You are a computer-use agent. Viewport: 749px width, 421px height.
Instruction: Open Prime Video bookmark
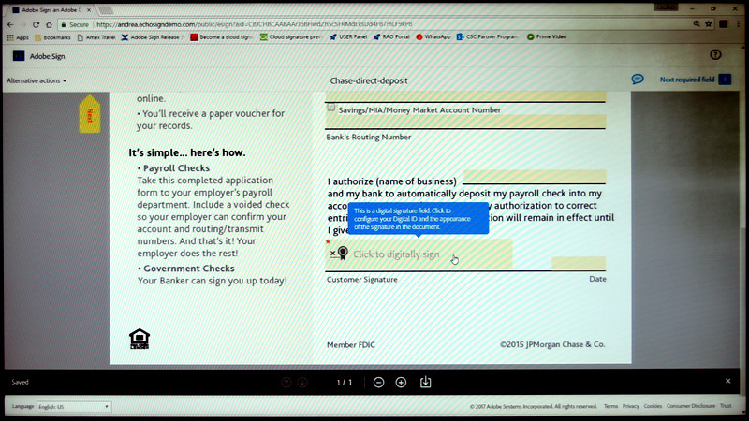547,36
